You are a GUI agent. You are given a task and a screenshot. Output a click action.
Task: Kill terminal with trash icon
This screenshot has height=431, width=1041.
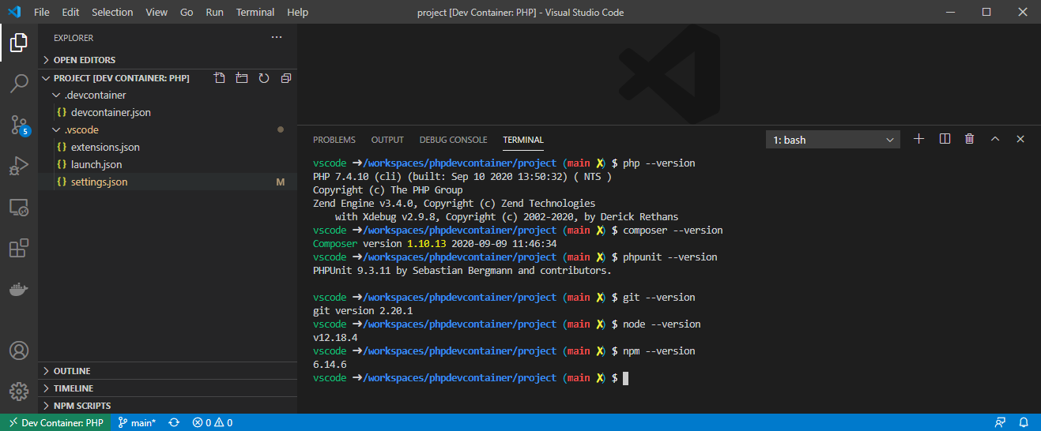click(x=970, y=139)
